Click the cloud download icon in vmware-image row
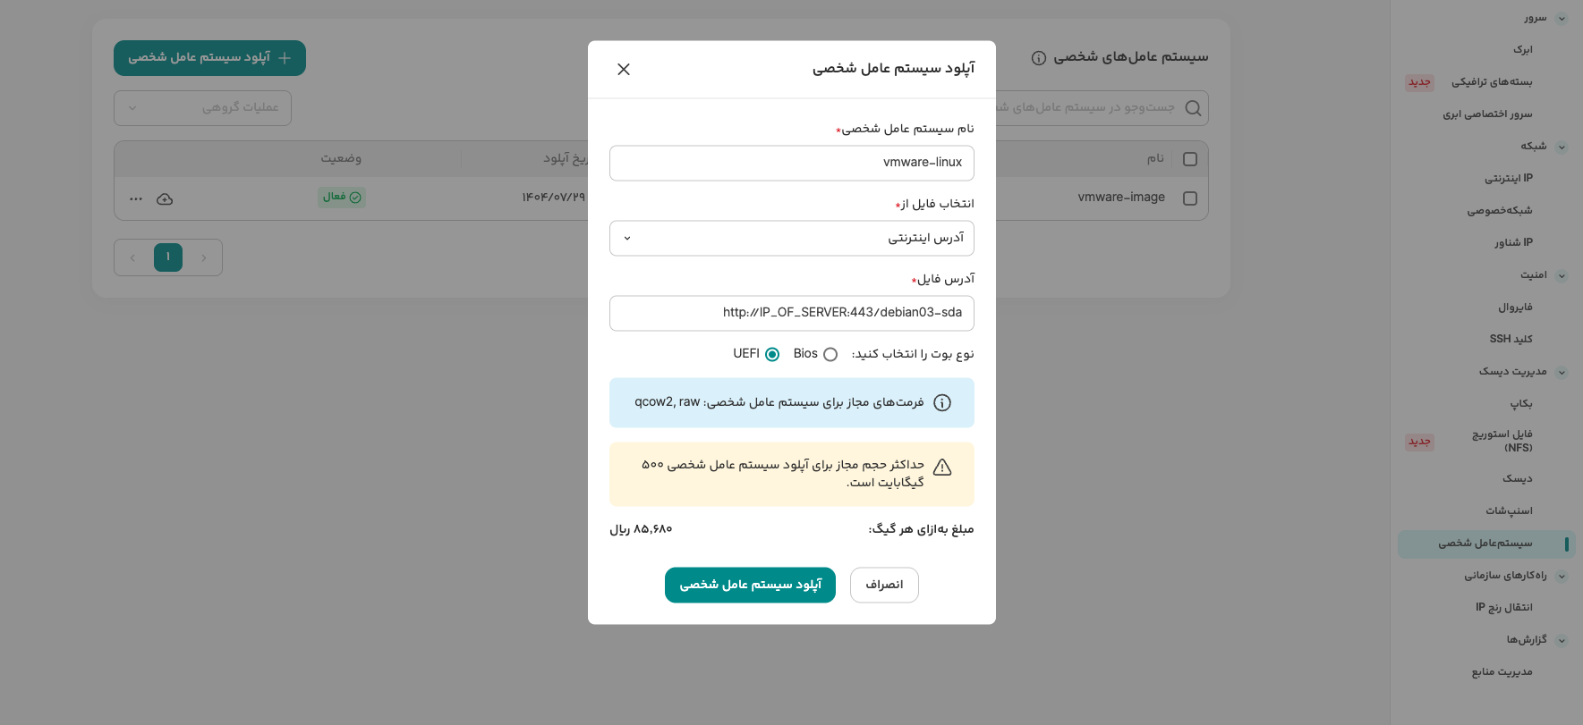The image size is (1583, 725). 165,198
